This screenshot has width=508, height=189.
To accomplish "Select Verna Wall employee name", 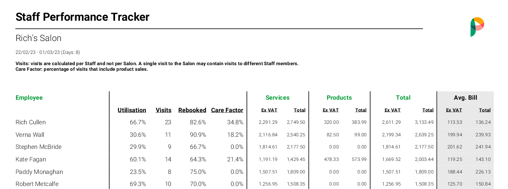I will [30, 135].
